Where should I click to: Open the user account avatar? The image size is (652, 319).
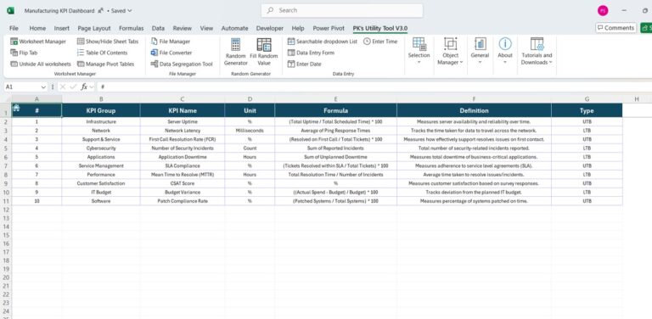(603, 11)
